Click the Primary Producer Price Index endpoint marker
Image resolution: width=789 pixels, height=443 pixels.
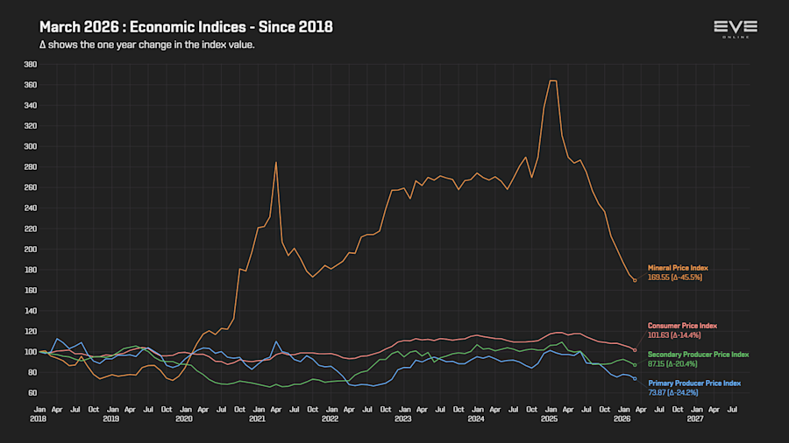pyautogui.click(x=635, y=379)
